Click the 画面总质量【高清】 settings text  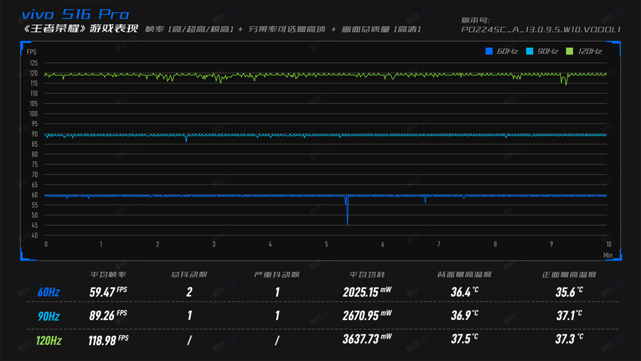[x=382, y=30]
